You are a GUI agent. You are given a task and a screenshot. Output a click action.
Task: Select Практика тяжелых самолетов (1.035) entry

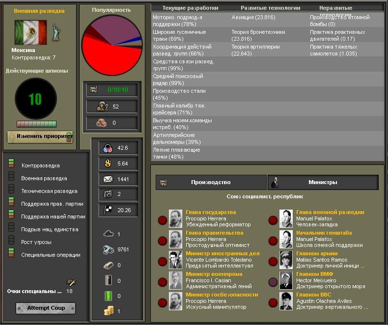333,50
